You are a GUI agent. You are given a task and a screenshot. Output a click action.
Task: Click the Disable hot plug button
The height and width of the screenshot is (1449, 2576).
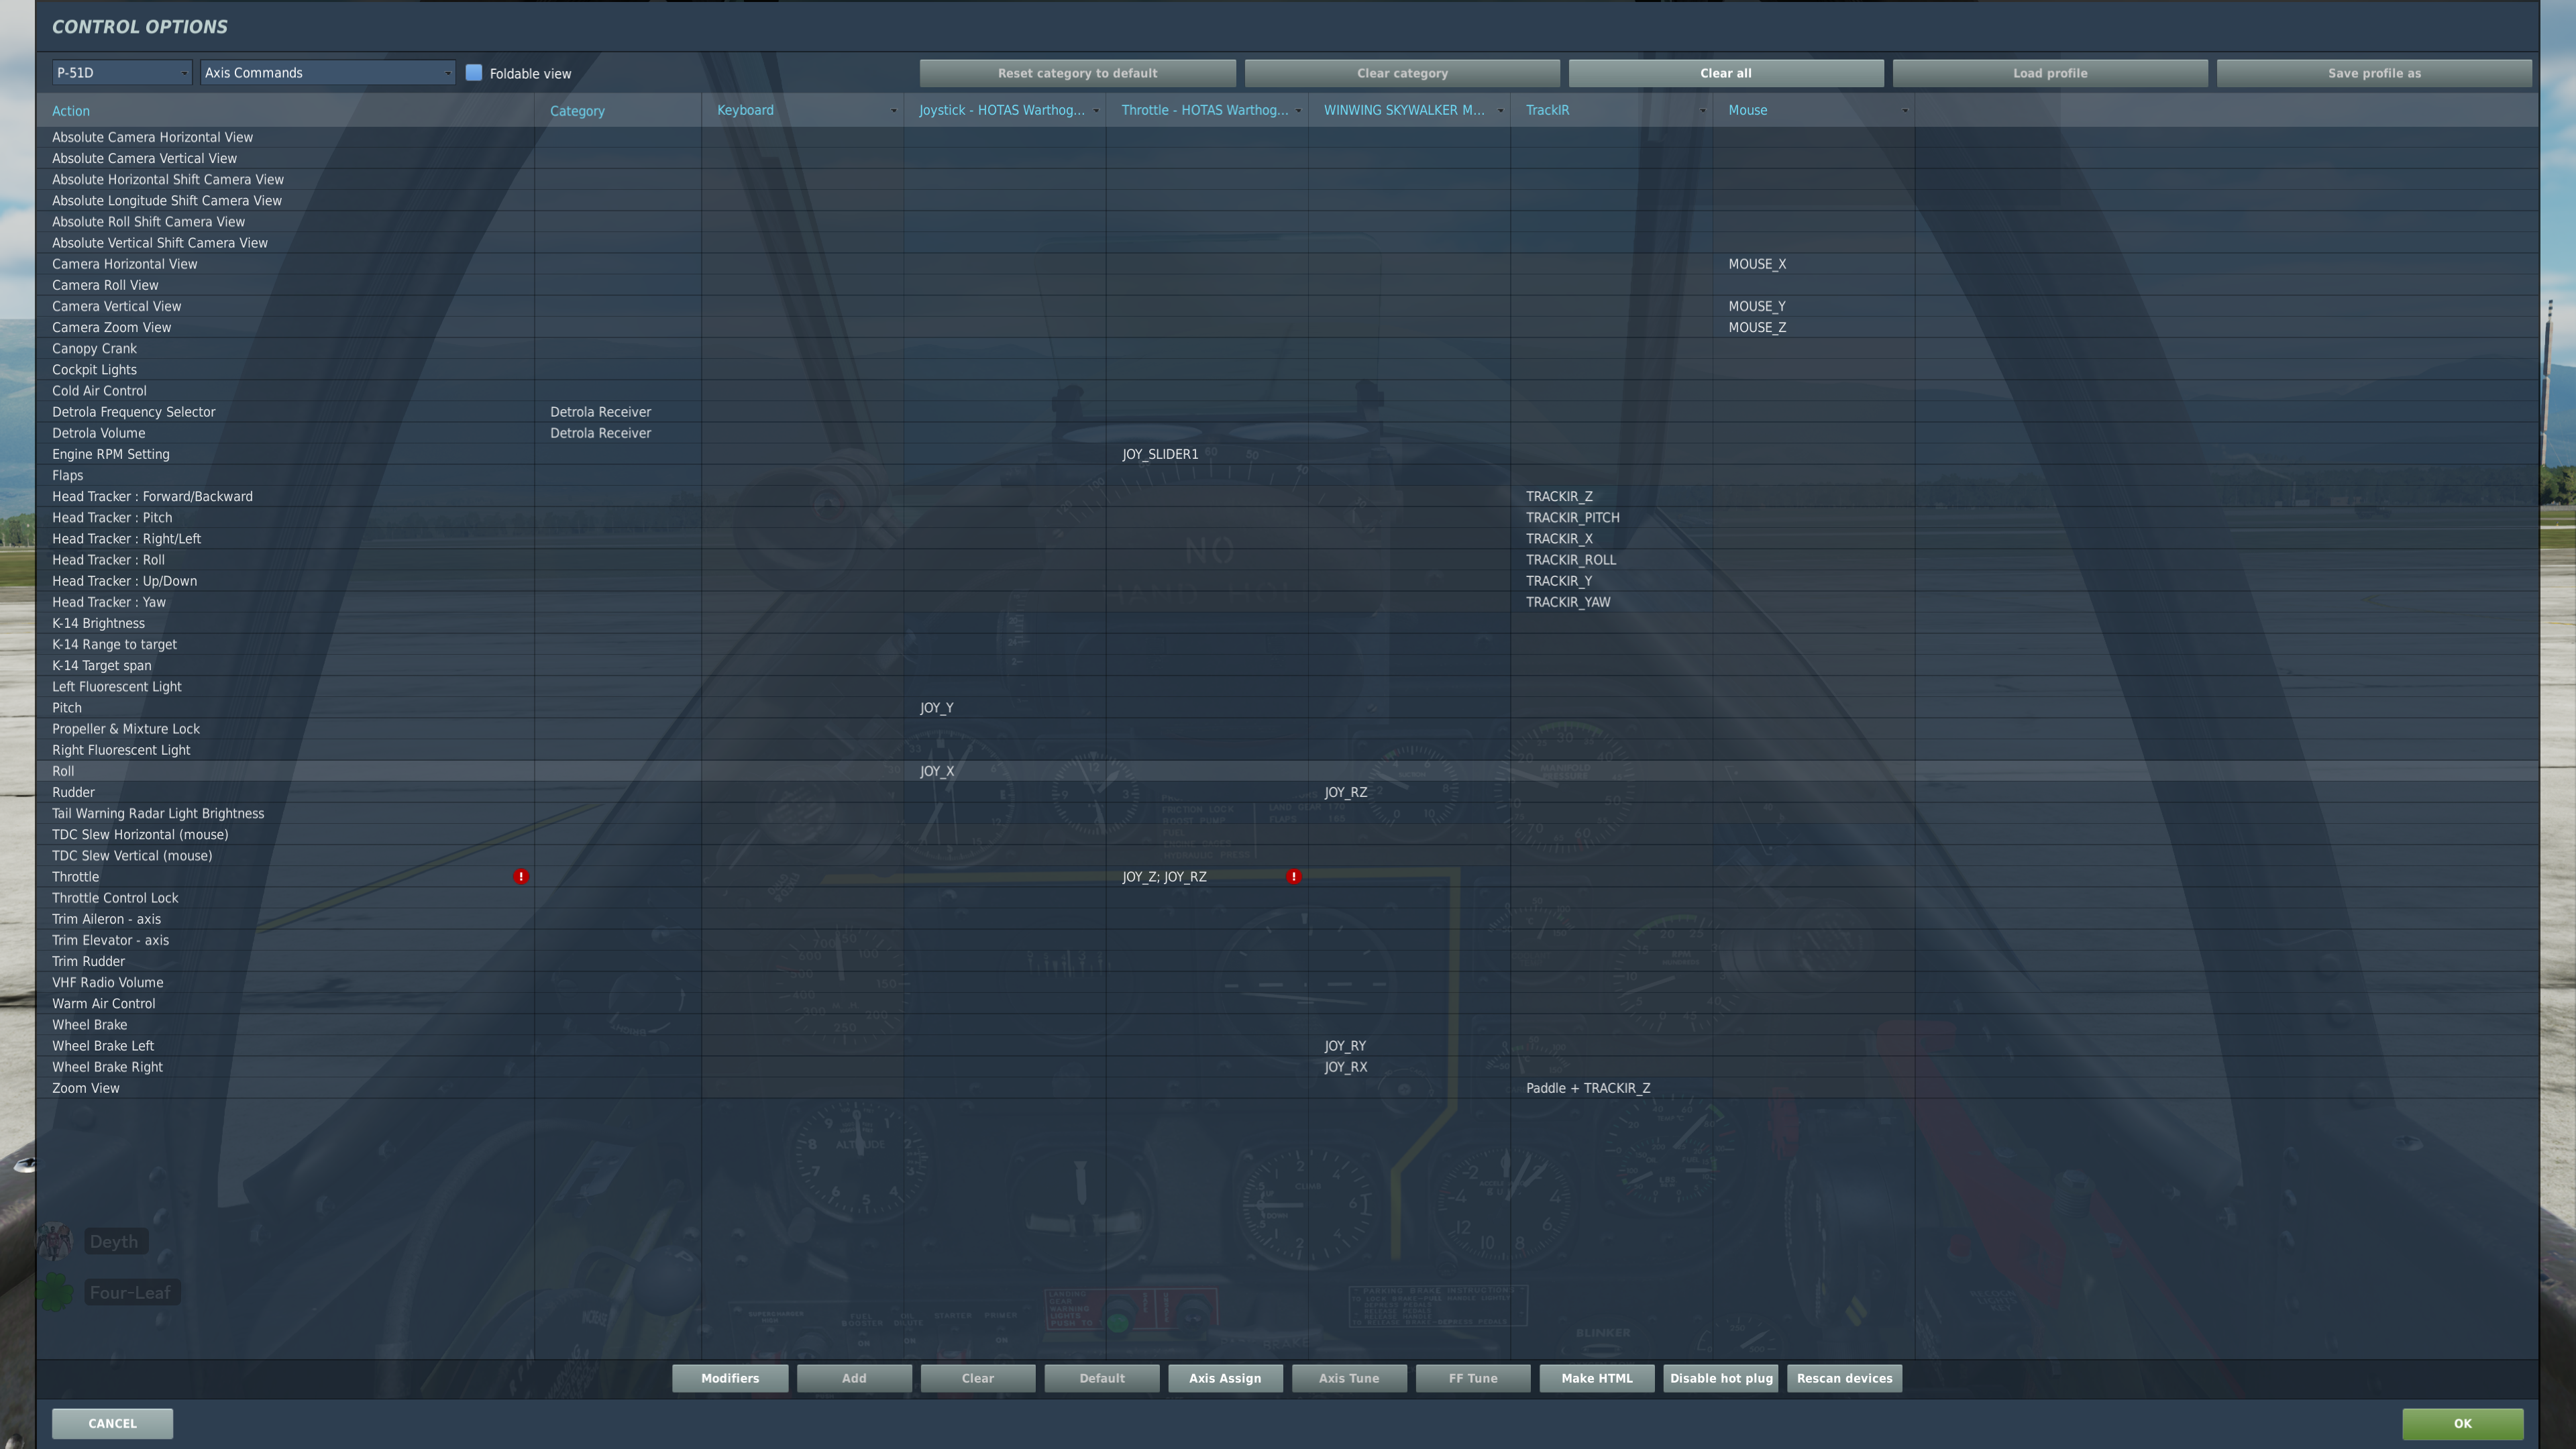click(x=1721, y=1378)
